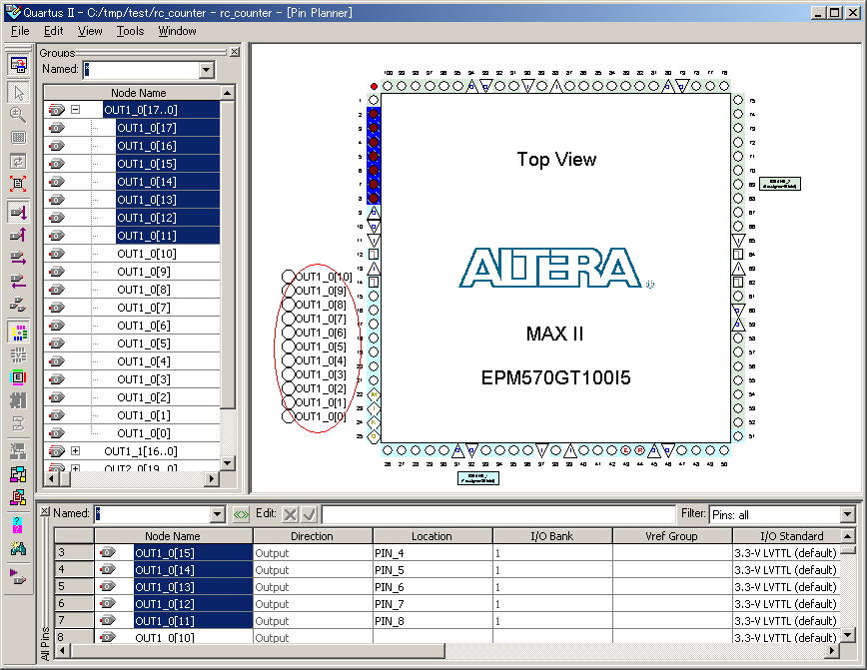This screenshot has height=670, width=867.
Task: Activate the magnifier zoom tool
Action: click(18, 115)
